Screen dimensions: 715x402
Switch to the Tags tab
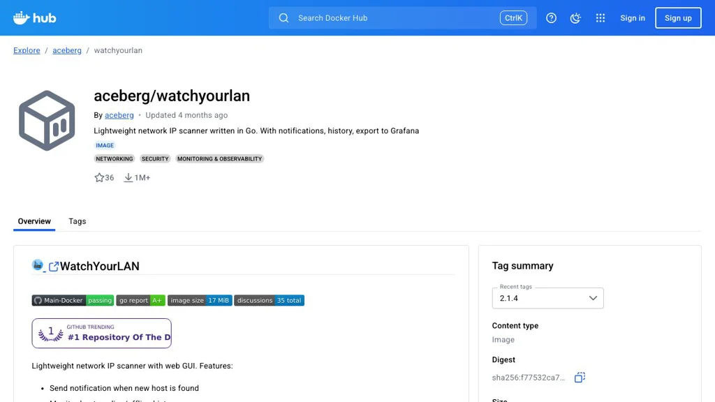77,221
